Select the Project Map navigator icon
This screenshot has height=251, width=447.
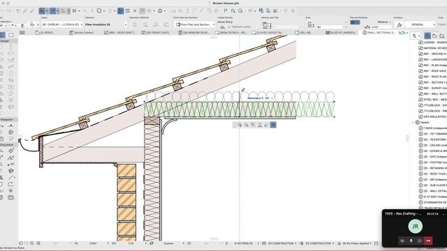(x=427, y=36)
